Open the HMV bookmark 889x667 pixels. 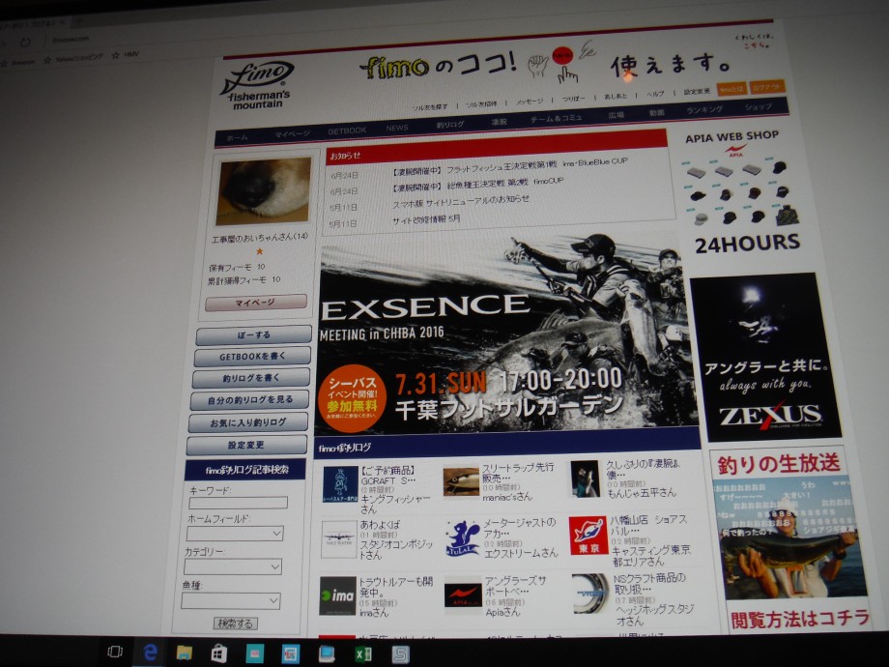pyautogui.click(x=126, y=54)
